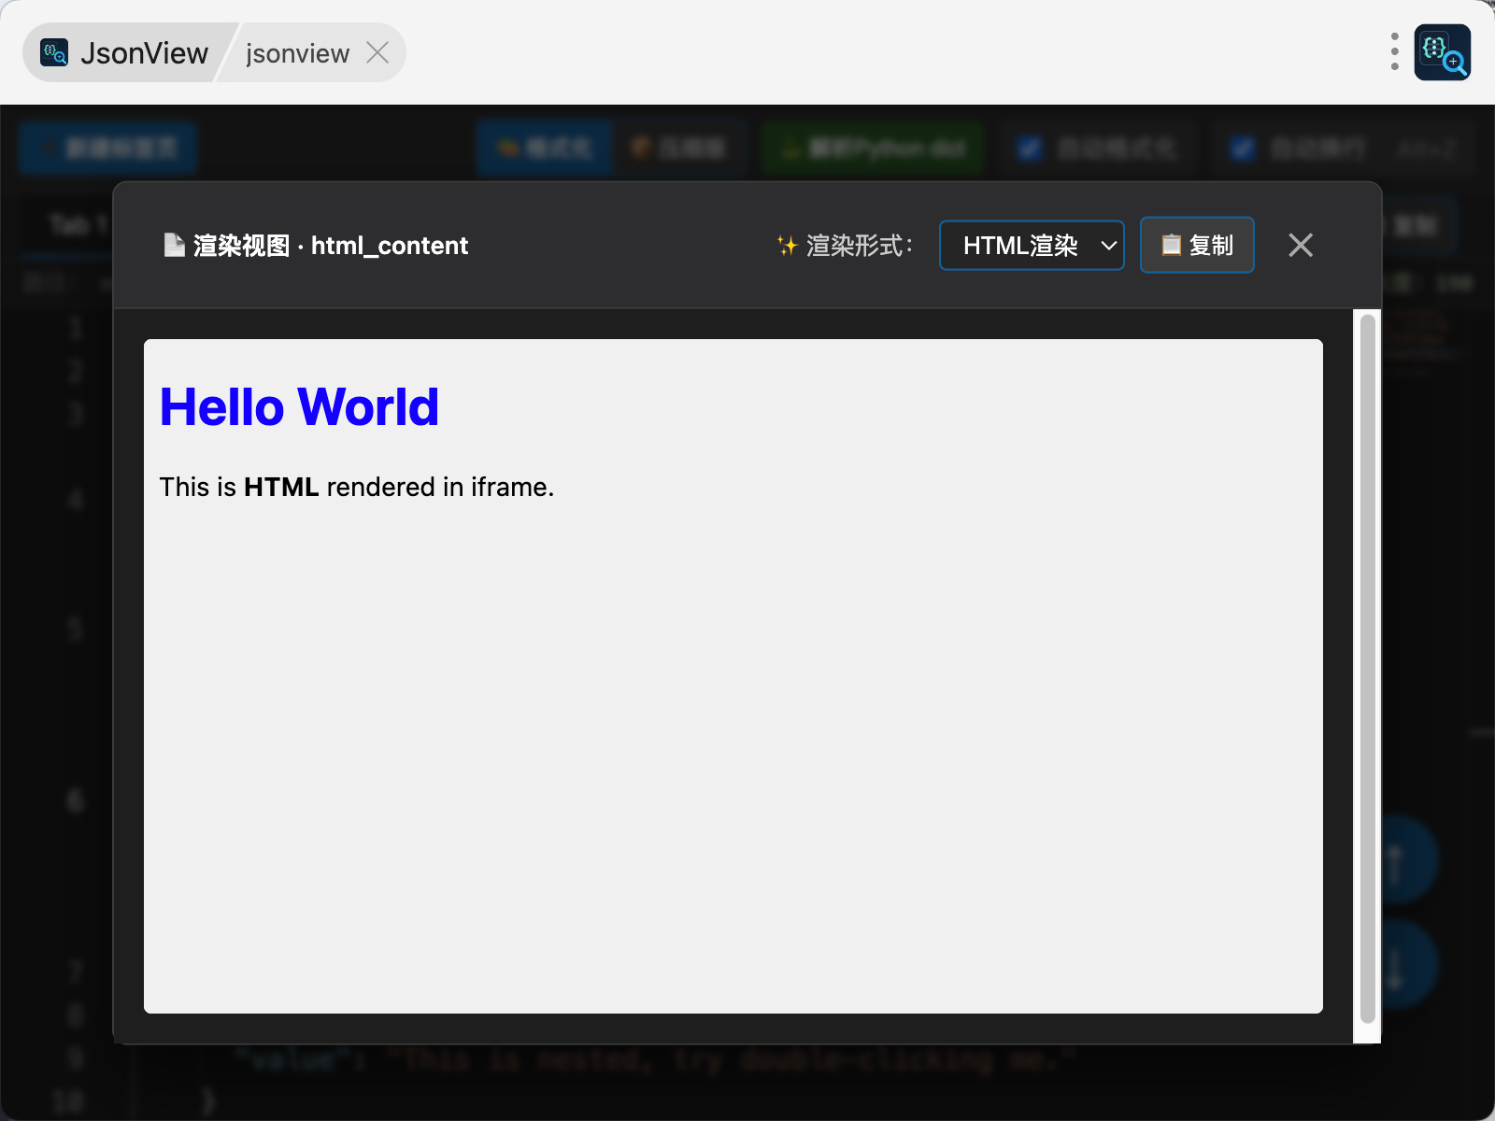
Task: Click the JsonView logo in the first tab
Action: pos(54,52)
